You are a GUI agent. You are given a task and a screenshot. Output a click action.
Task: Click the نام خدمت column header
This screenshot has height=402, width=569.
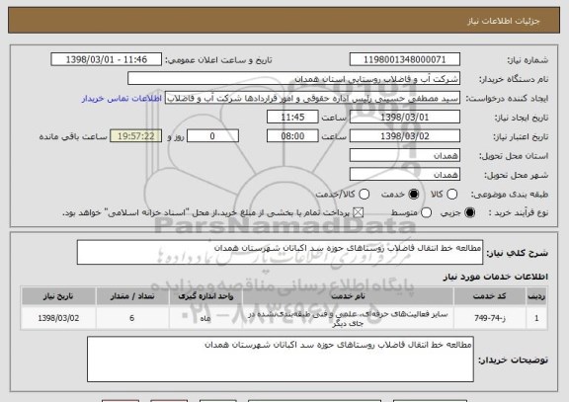click(x=348, y=296)
